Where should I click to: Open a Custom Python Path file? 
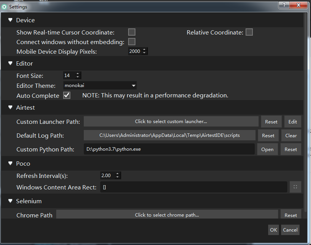(x=267, y=150)
